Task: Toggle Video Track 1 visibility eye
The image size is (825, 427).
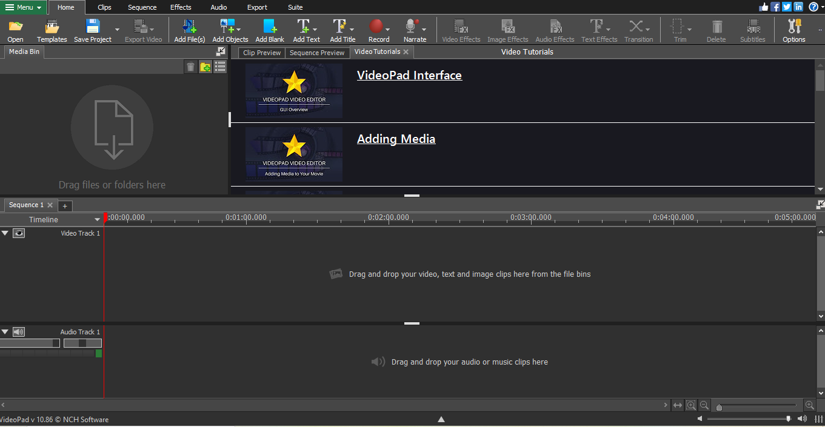Action: pyautogui.click(x=19, y=233)
